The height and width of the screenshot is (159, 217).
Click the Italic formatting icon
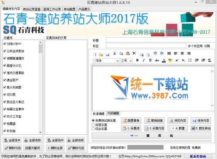point(144,60)
